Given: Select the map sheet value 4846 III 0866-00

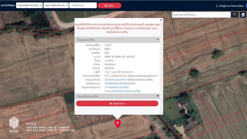Looking at the screenshot, I should (x=120, y=57).
